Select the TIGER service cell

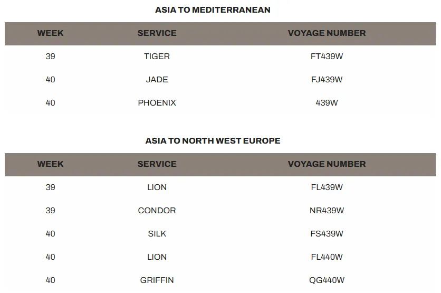(x=157, y=56)
